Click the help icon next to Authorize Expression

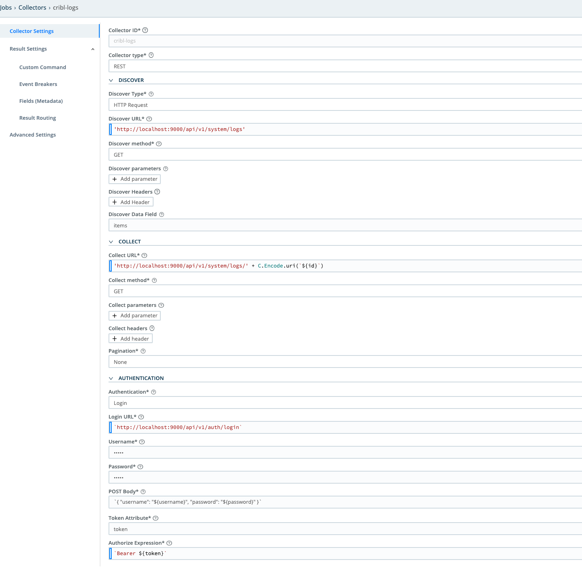tap(169, 543)
